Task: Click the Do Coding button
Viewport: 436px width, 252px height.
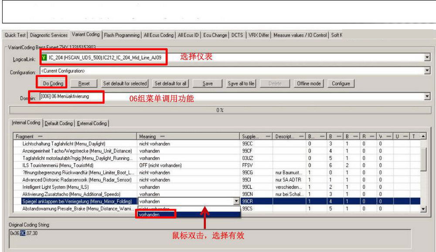Action: [53, 83]
